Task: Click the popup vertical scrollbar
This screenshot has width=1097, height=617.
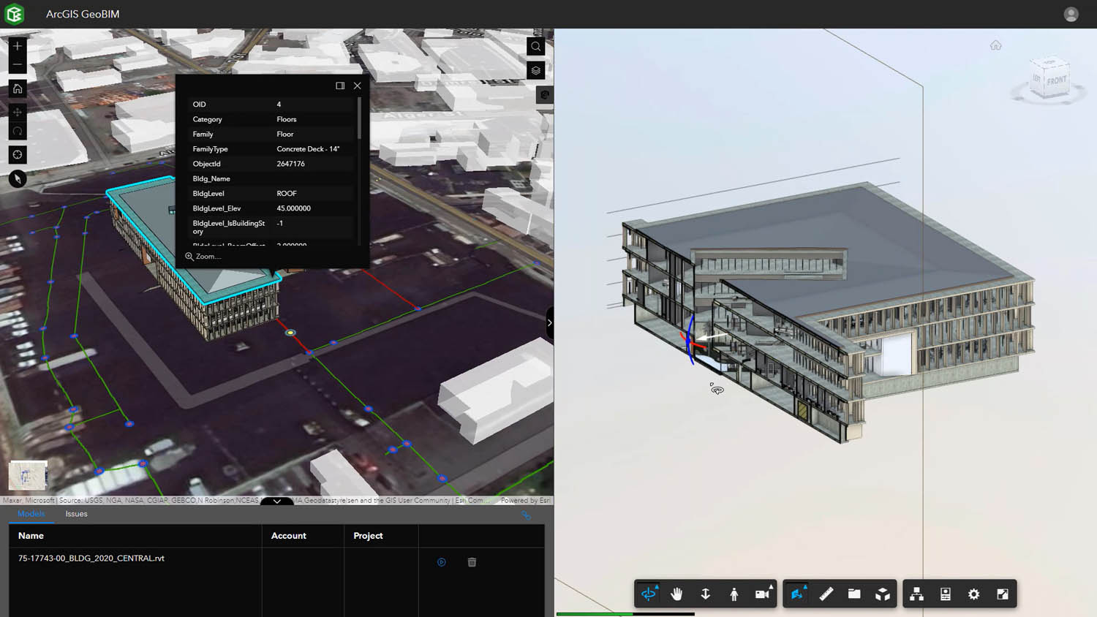Action: [x=359, y=118]
